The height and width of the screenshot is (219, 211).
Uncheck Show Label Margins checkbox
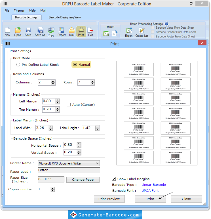click(x=114, y=179)
